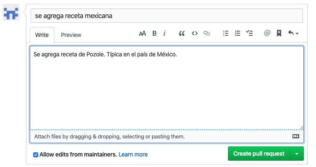Mention a user with @ icon
Image resolution: width=316 pixels, height=167 pixels.
(267, 33)
